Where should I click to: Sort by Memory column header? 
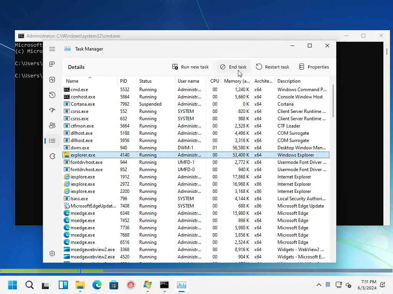236,81
